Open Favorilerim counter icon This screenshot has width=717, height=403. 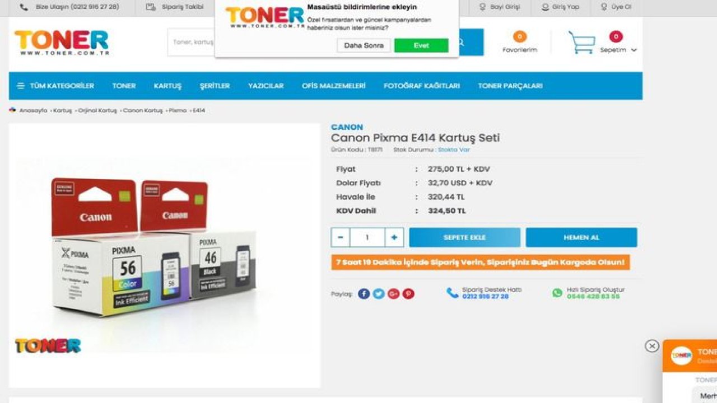coord(519,37)
